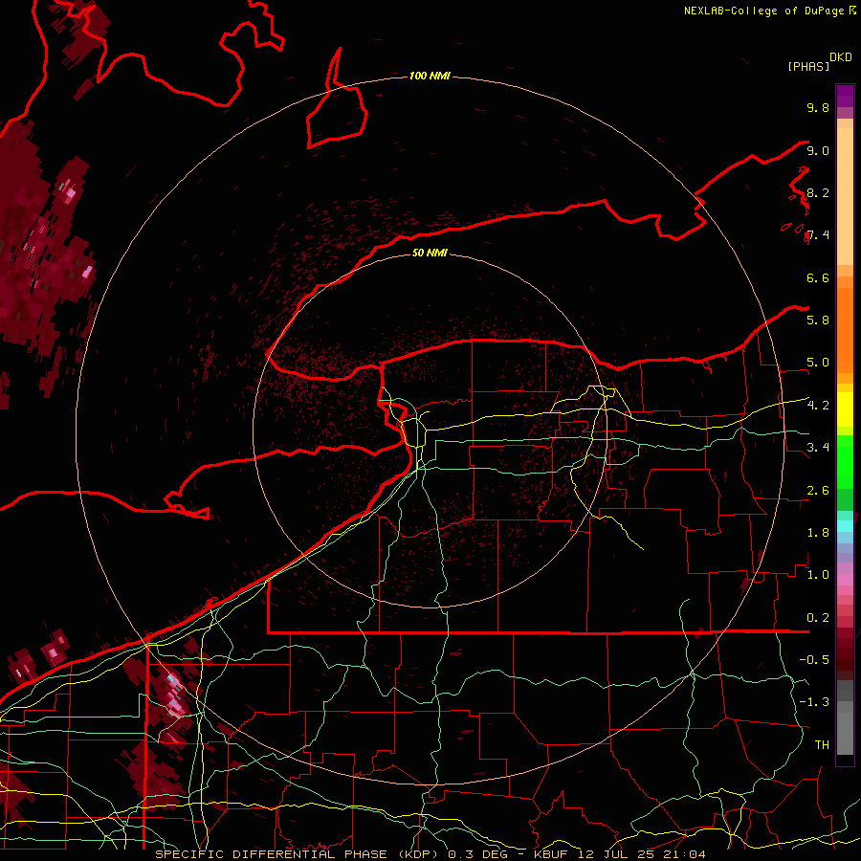This screenshot has width=861, height=861.
Task: Pick the gray color bar segment near TH
Action: click(845, 733)
